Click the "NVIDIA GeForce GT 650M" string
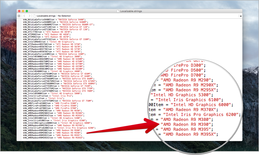The image size is (259, 155). pos(75,74)
